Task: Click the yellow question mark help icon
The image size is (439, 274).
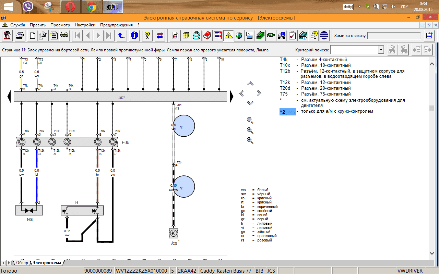Action: pyautogui.click(x=147, y=35)
